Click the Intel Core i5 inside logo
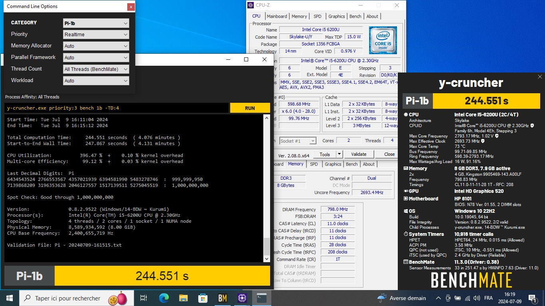This screenshot has width=545, height=306. [383, 40]
